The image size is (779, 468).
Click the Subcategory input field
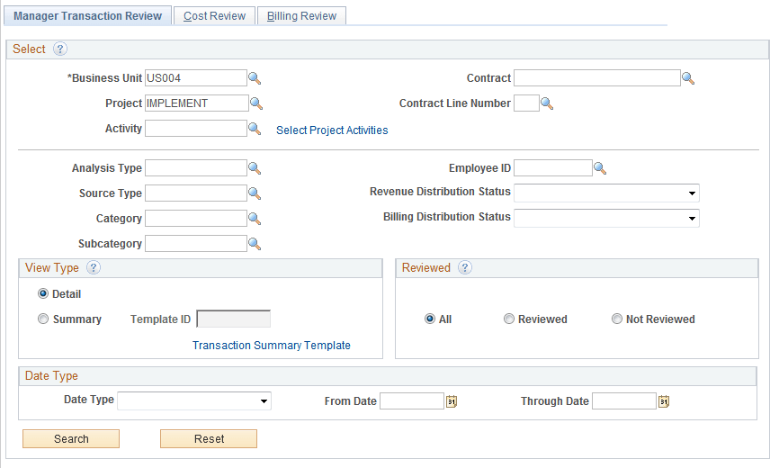[x=196, y=244]
